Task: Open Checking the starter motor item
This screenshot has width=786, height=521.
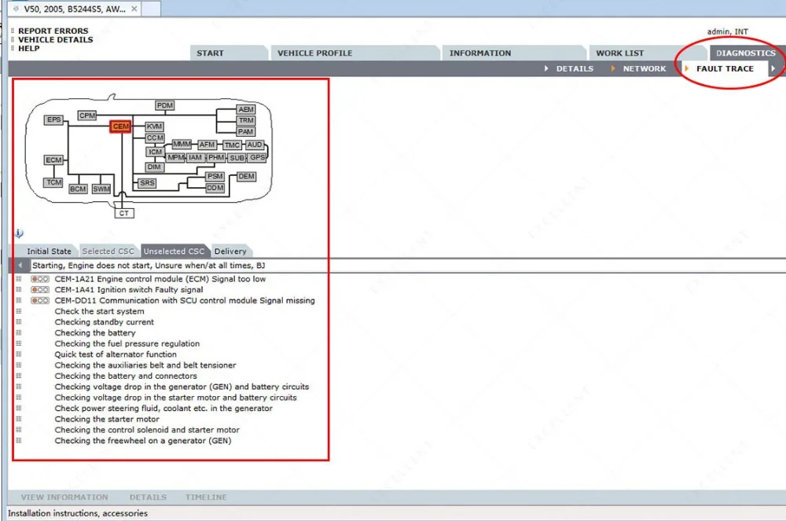Action: tap(107, 419)
